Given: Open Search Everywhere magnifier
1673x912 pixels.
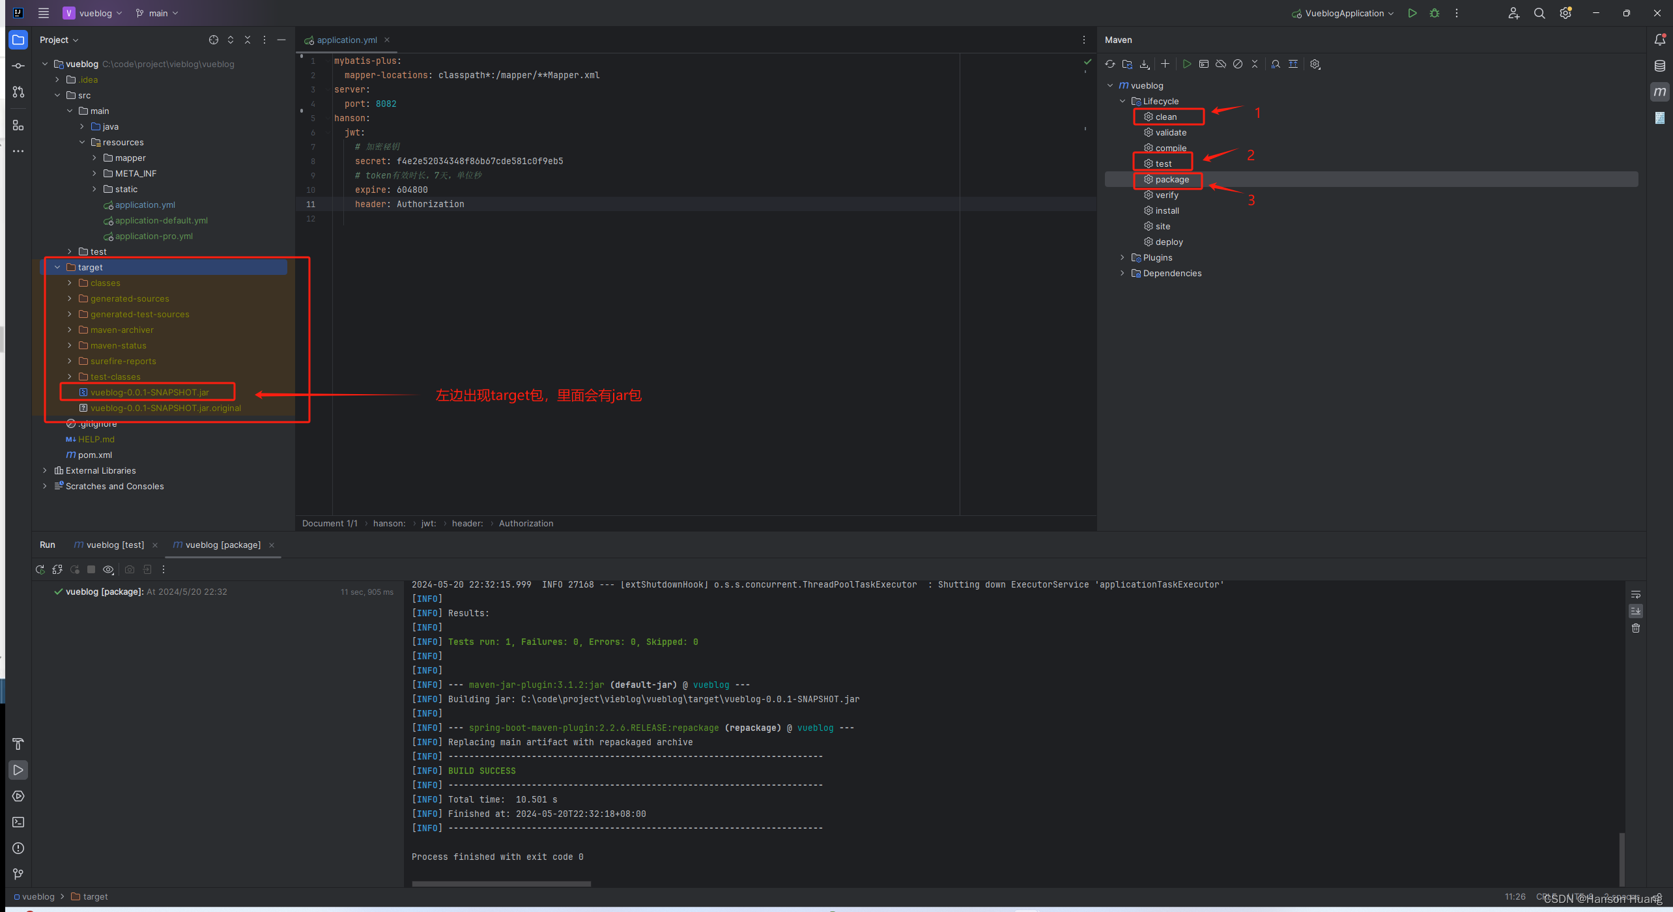Looking at the screenshot, I should [x=1539, y=13].
